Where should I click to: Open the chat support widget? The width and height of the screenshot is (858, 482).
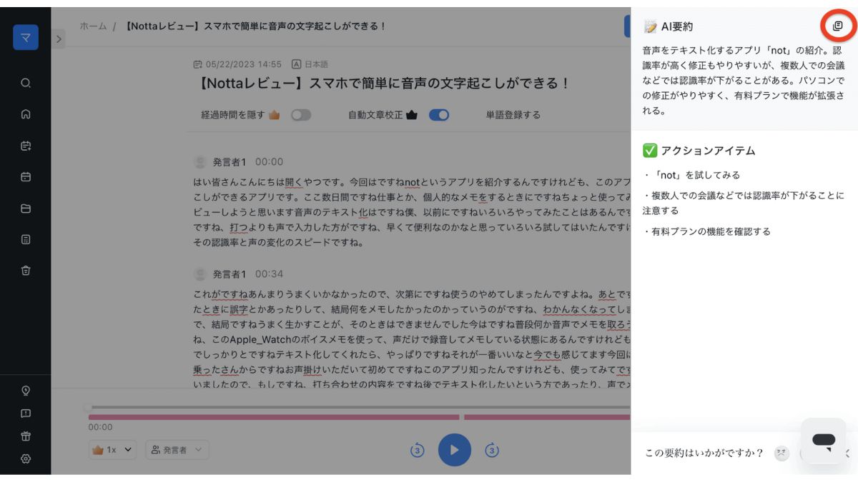click(x=824, y=441)
